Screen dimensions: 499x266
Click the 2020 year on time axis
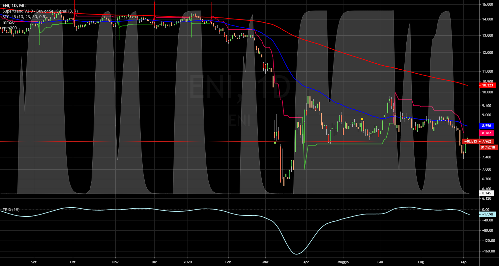pyautogui.click(x=188, y=262)
